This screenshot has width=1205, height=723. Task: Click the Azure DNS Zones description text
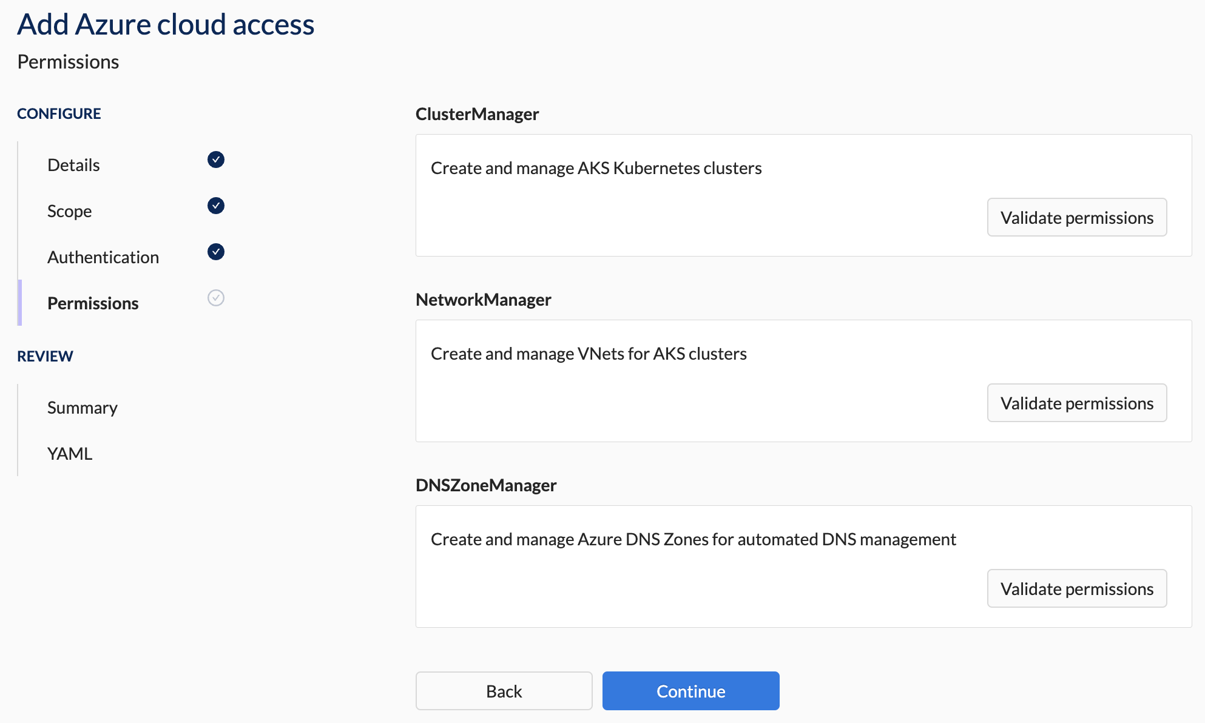click(694, 539)
